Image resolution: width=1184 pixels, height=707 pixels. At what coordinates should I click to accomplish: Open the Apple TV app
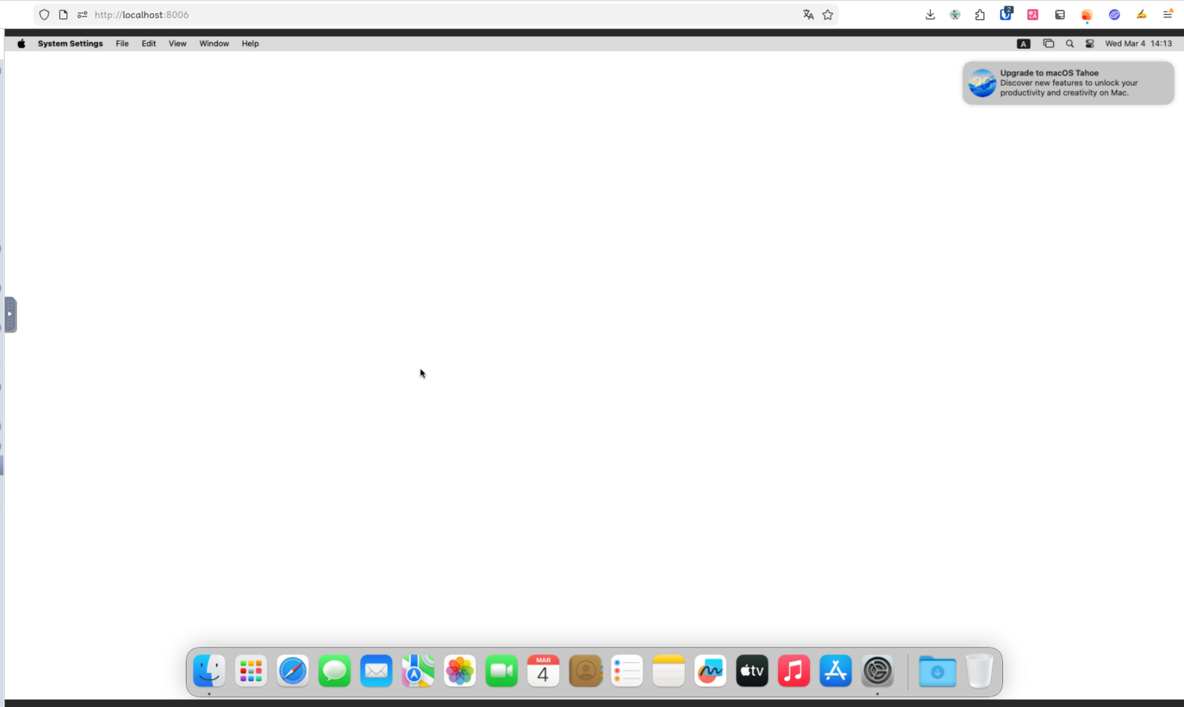coord(752,670)
